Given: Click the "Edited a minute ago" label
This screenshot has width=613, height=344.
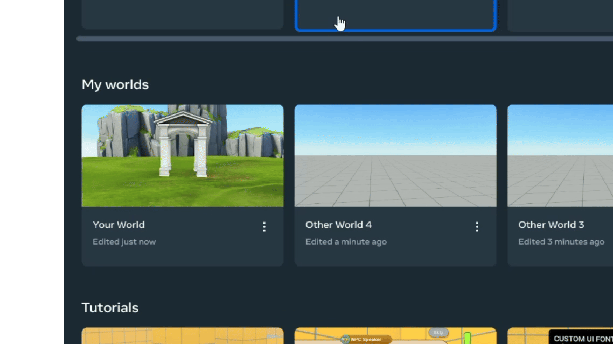Looking at the screenshot, I should (346, 242).
